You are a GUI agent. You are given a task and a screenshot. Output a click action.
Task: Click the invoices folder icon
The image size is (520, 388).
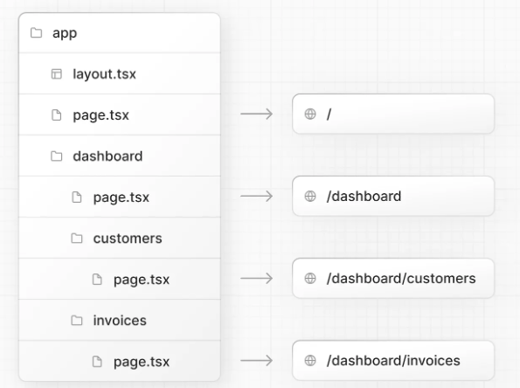pos(77,321)
